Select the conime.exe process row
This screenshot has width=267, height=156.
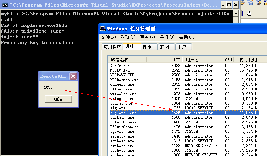click(184, 104)
